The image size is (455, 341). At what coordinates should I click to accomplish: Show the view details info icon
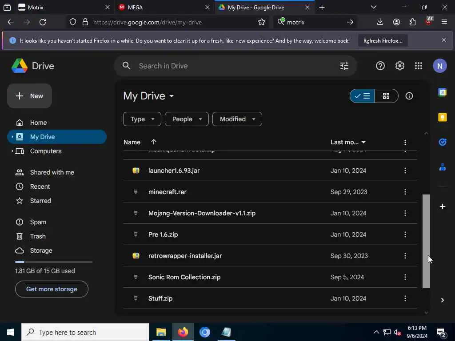[x=409, y=96]
